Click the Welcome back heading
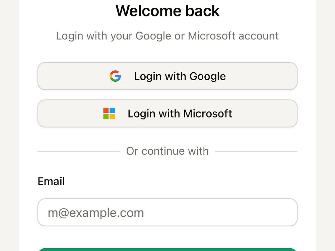The image size is (335, 251). pyautogui.click(x=167, y=11)
